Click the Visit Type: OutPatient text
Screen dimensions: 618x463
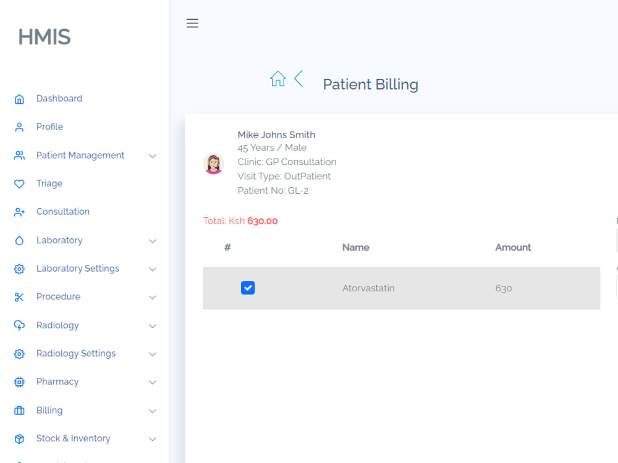point(284,177)
